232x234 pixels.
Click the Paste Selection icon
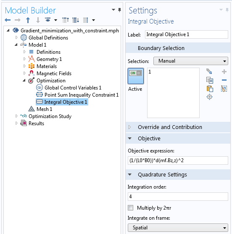click(210, 89)
